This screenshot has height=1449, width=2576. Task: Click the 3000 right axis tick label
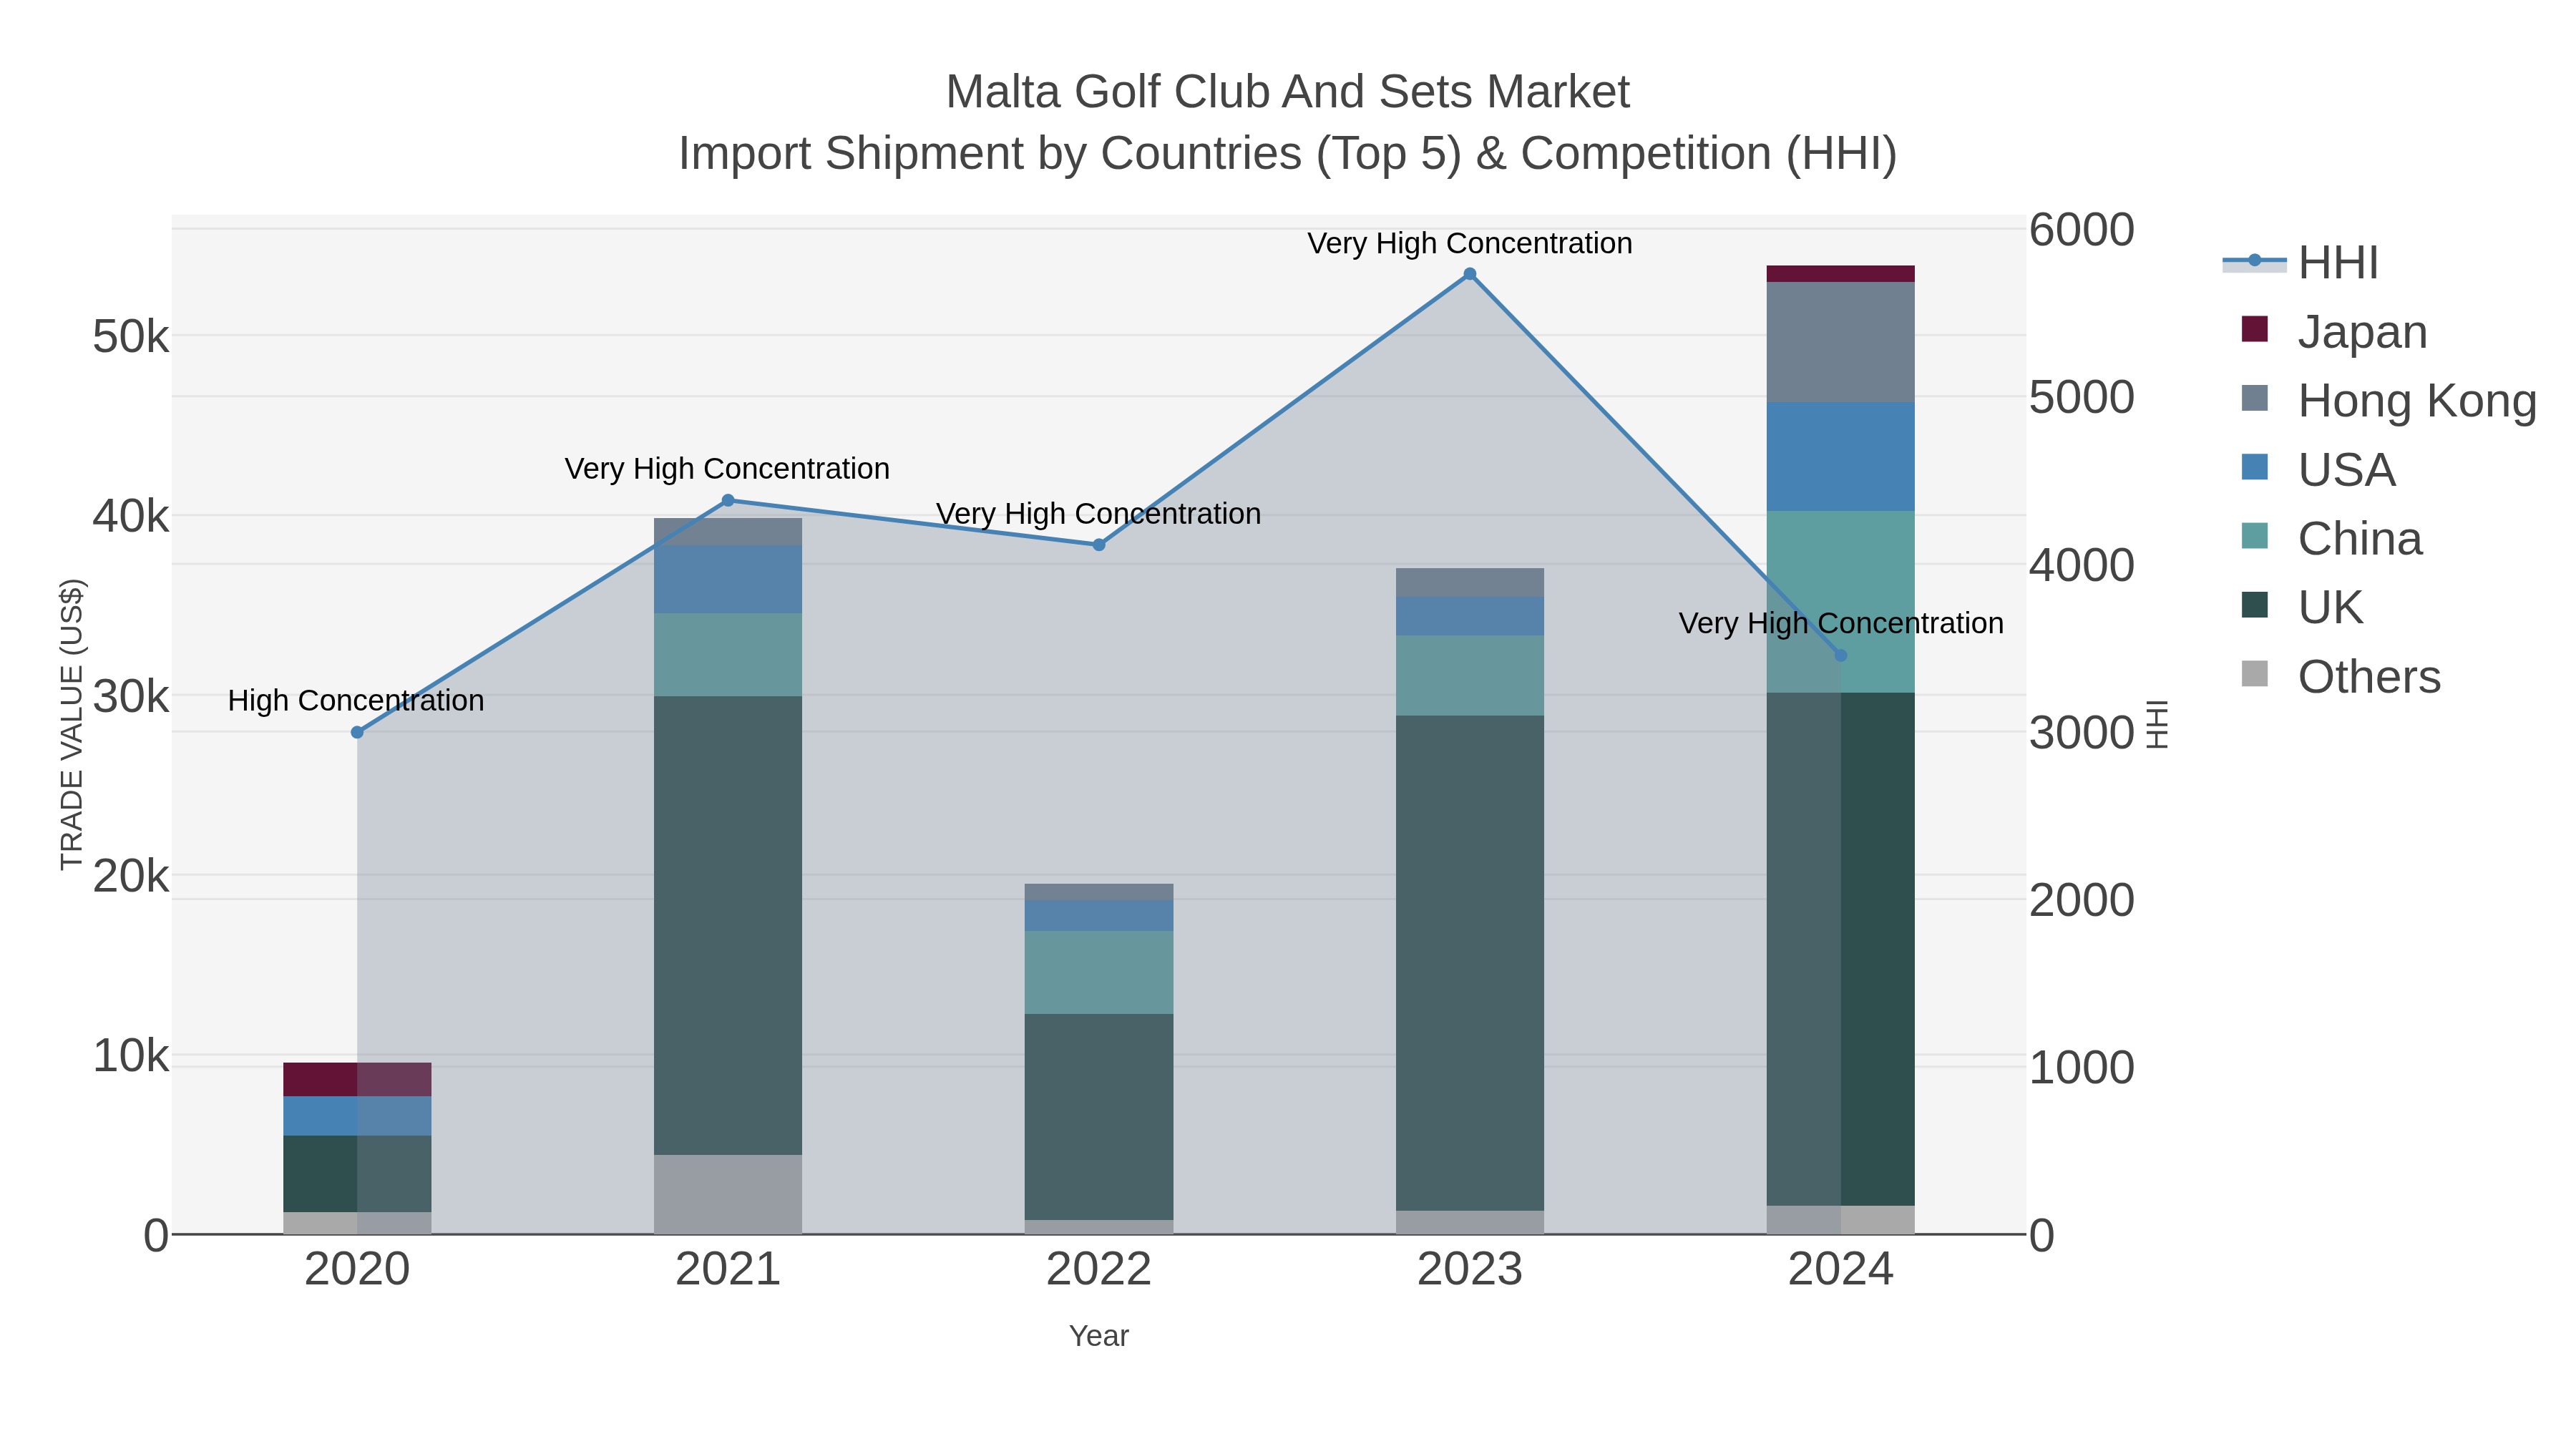point(2082,733)
